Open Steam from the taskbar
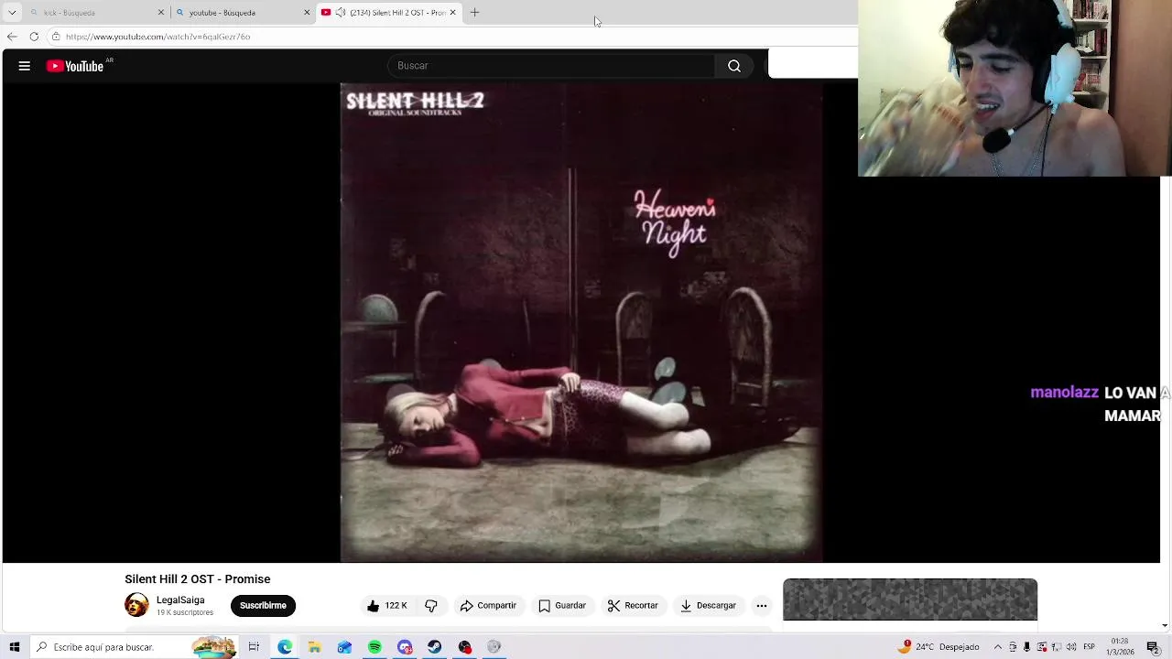 pyautogui.click(x=434, y=647)
